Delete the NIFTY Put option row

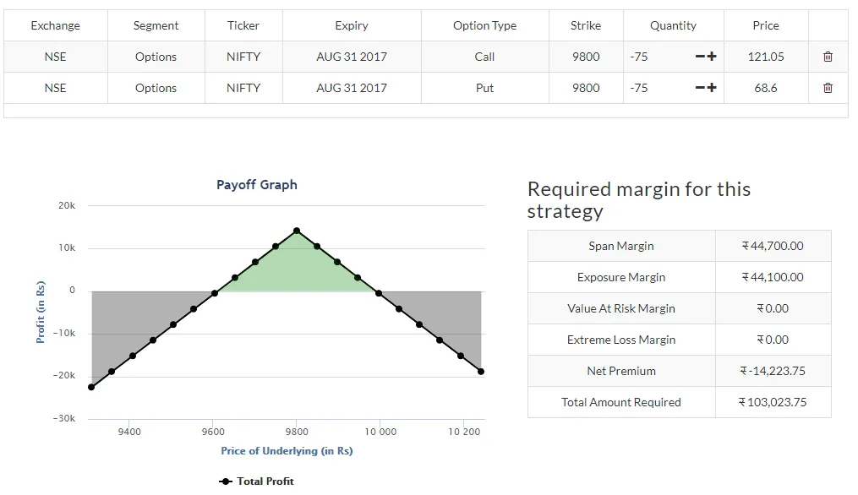[x=828, y=88]
